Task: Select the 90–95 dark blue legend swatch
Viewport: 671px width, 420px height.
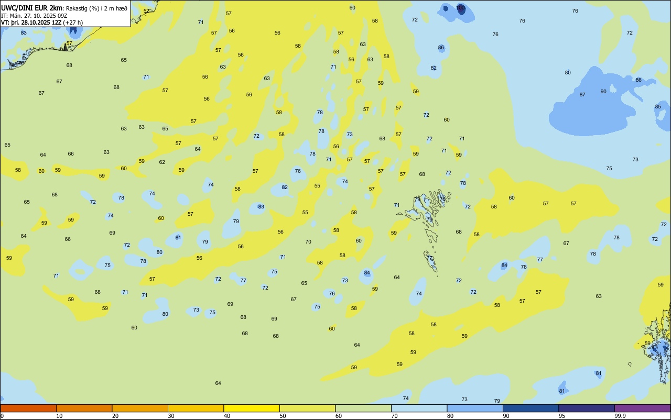Action: [531, 408]
